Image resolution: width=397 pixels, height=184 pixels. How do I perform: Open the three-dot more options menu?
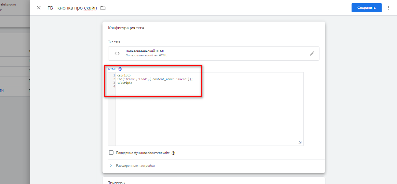point(389,8)
